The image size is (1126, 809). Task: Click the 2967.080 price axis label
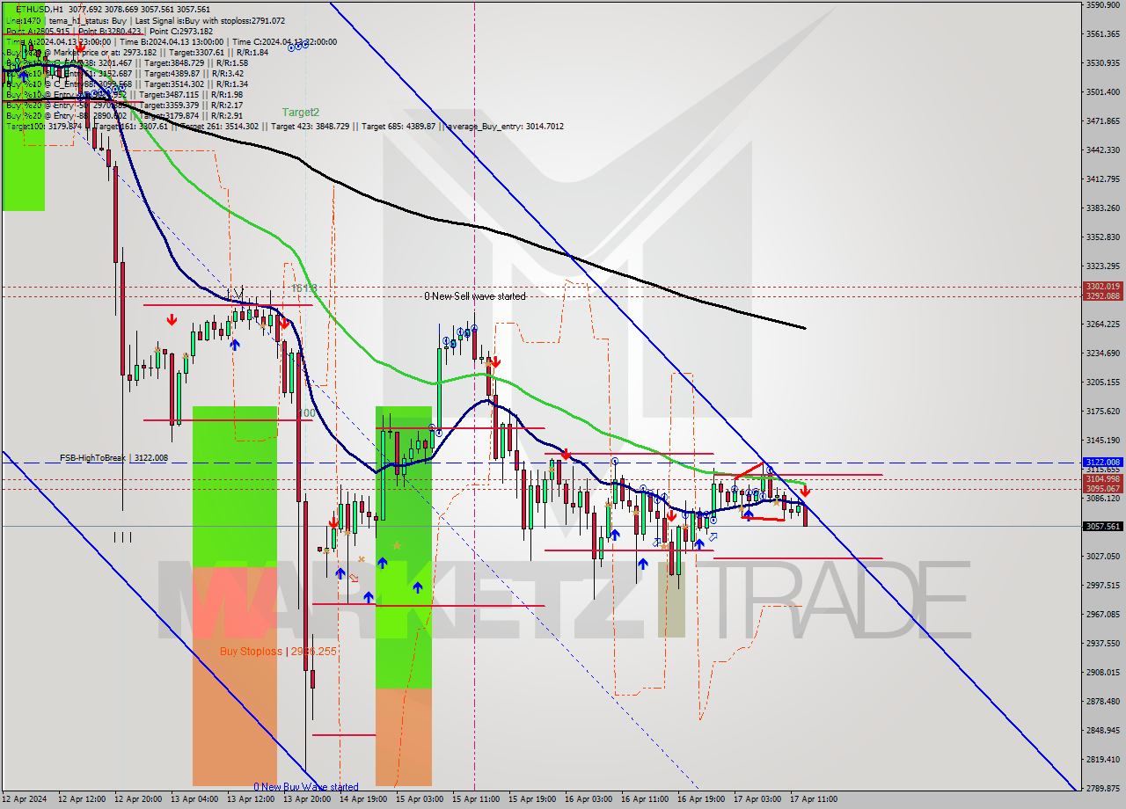(x=1103, y=615)
